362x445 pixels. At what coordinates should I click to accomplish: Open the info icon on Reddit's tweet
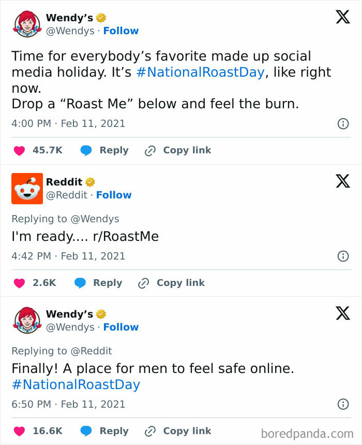tap(343, 256)
